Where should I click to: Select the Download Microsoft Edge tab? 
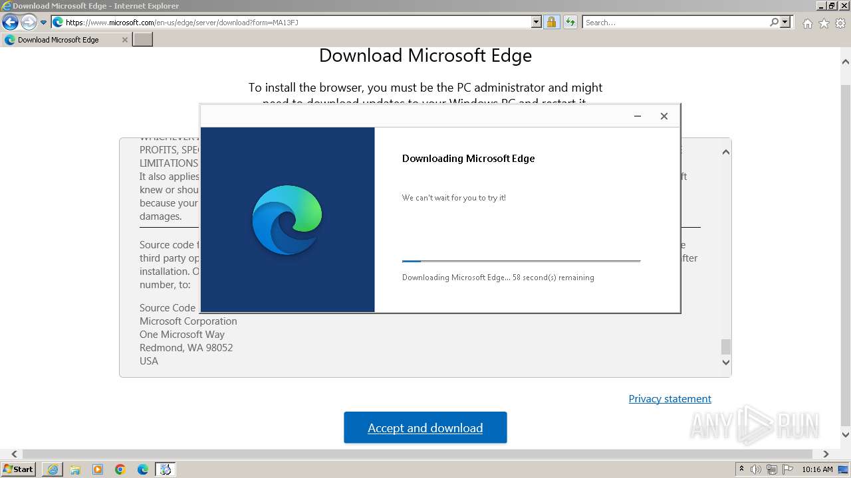tap(66, 40)
